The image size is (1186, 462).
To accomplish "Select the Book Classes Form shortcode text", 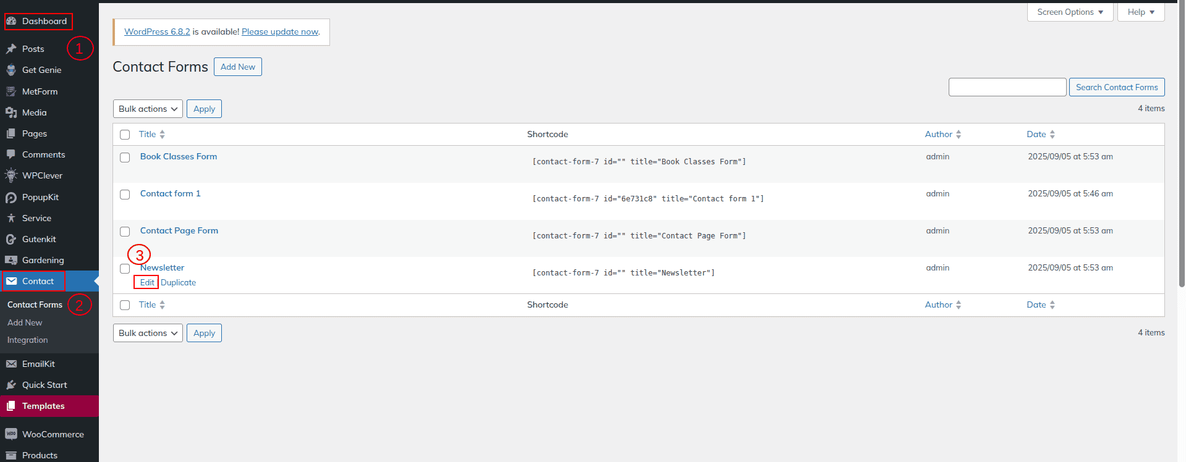I will point(639,162).
